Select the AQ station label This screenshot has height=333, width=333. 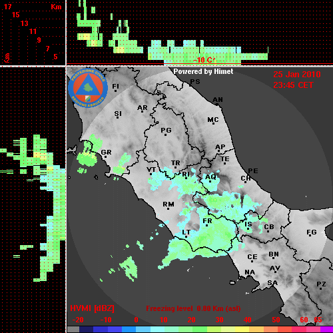coord(210,177)
